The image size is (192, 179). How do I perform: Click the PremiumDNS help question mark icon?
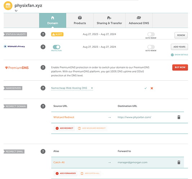click(x=43, y=67)
